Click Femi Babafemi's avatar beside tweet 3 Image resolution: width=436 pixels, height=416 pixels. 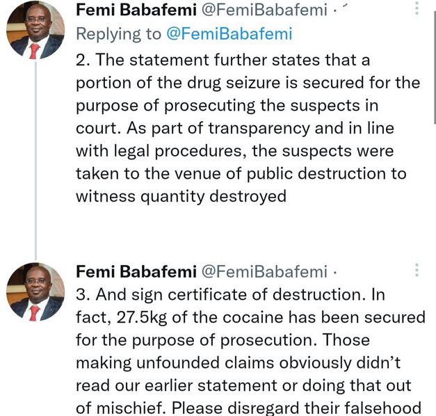pyautogui.click(x=35, y=291)
